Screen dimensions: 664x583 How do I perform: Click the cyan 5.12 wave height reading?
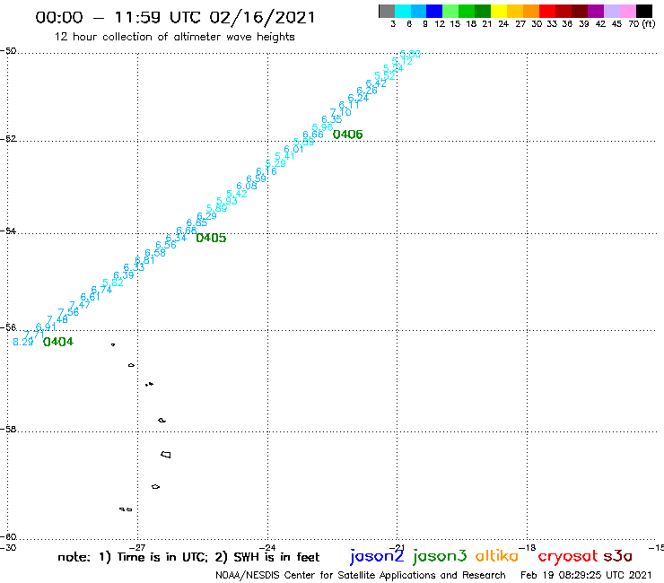point(402,61)
